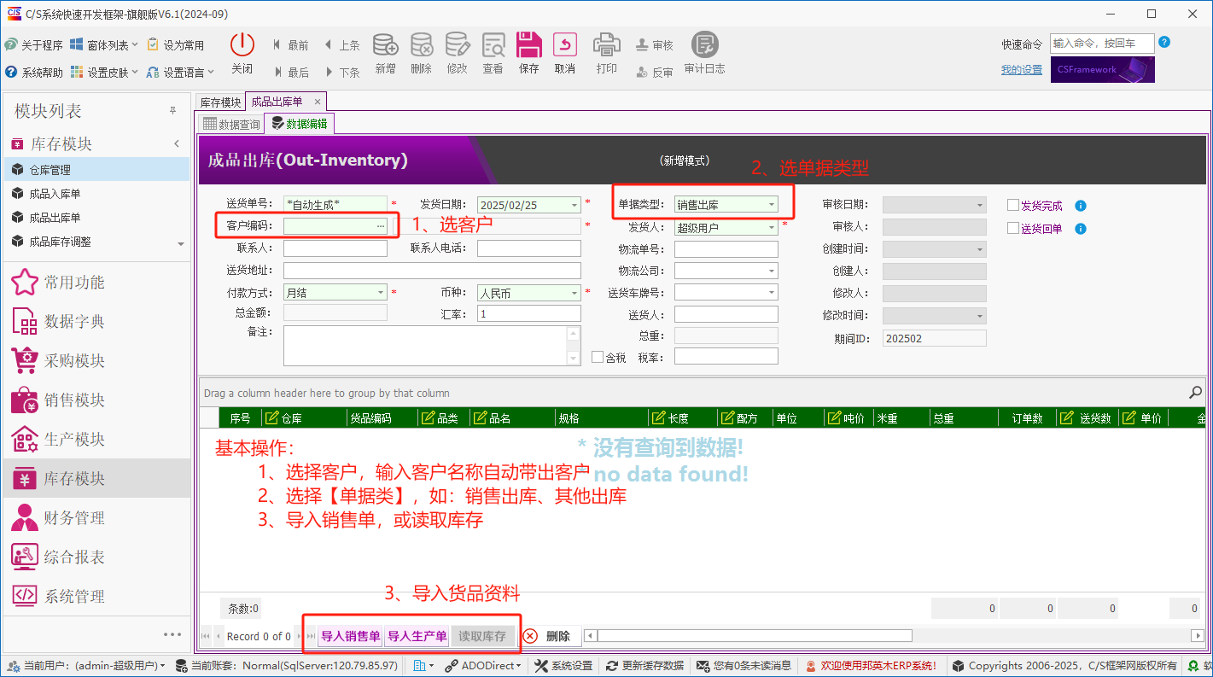Image resolution: width=1213 pixels, height=677 pixels.
Task: Click the 删除 row button below grid
Action: pyautogui.click(x=550, y=636)
